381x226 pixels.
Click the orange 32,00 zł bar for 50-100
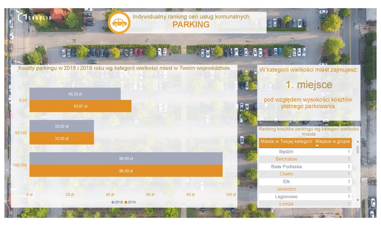point(62,138)
